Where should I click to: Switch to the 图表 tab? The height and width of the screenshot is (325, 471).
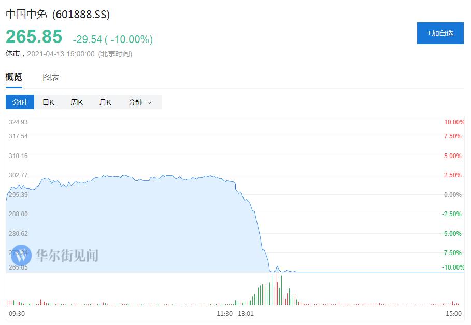tap(51, 77)
